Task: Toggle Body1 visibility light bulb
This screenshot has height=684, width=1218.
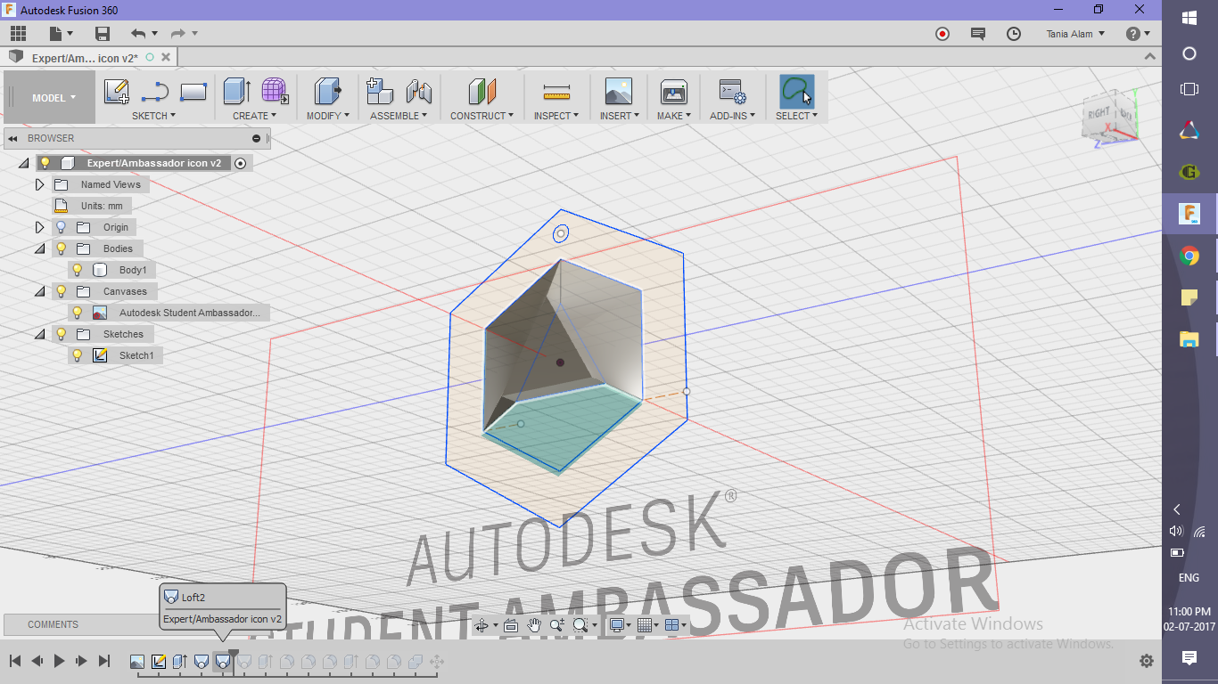Action: coord(78,270)
